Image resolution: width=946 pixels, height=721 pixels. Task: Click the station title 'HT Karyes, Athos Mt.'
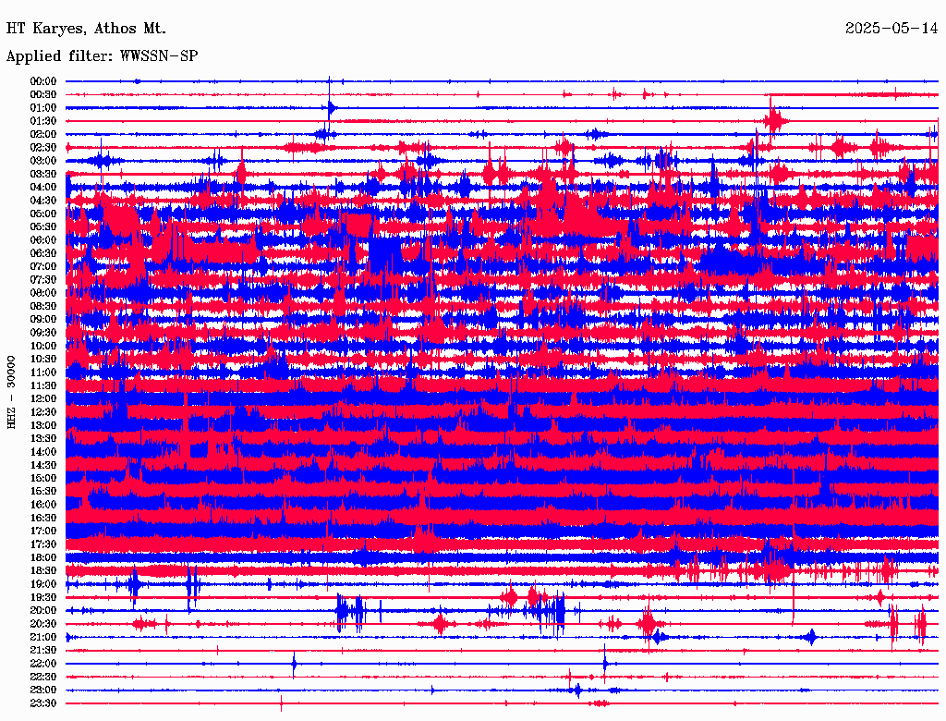coord(86,29)
